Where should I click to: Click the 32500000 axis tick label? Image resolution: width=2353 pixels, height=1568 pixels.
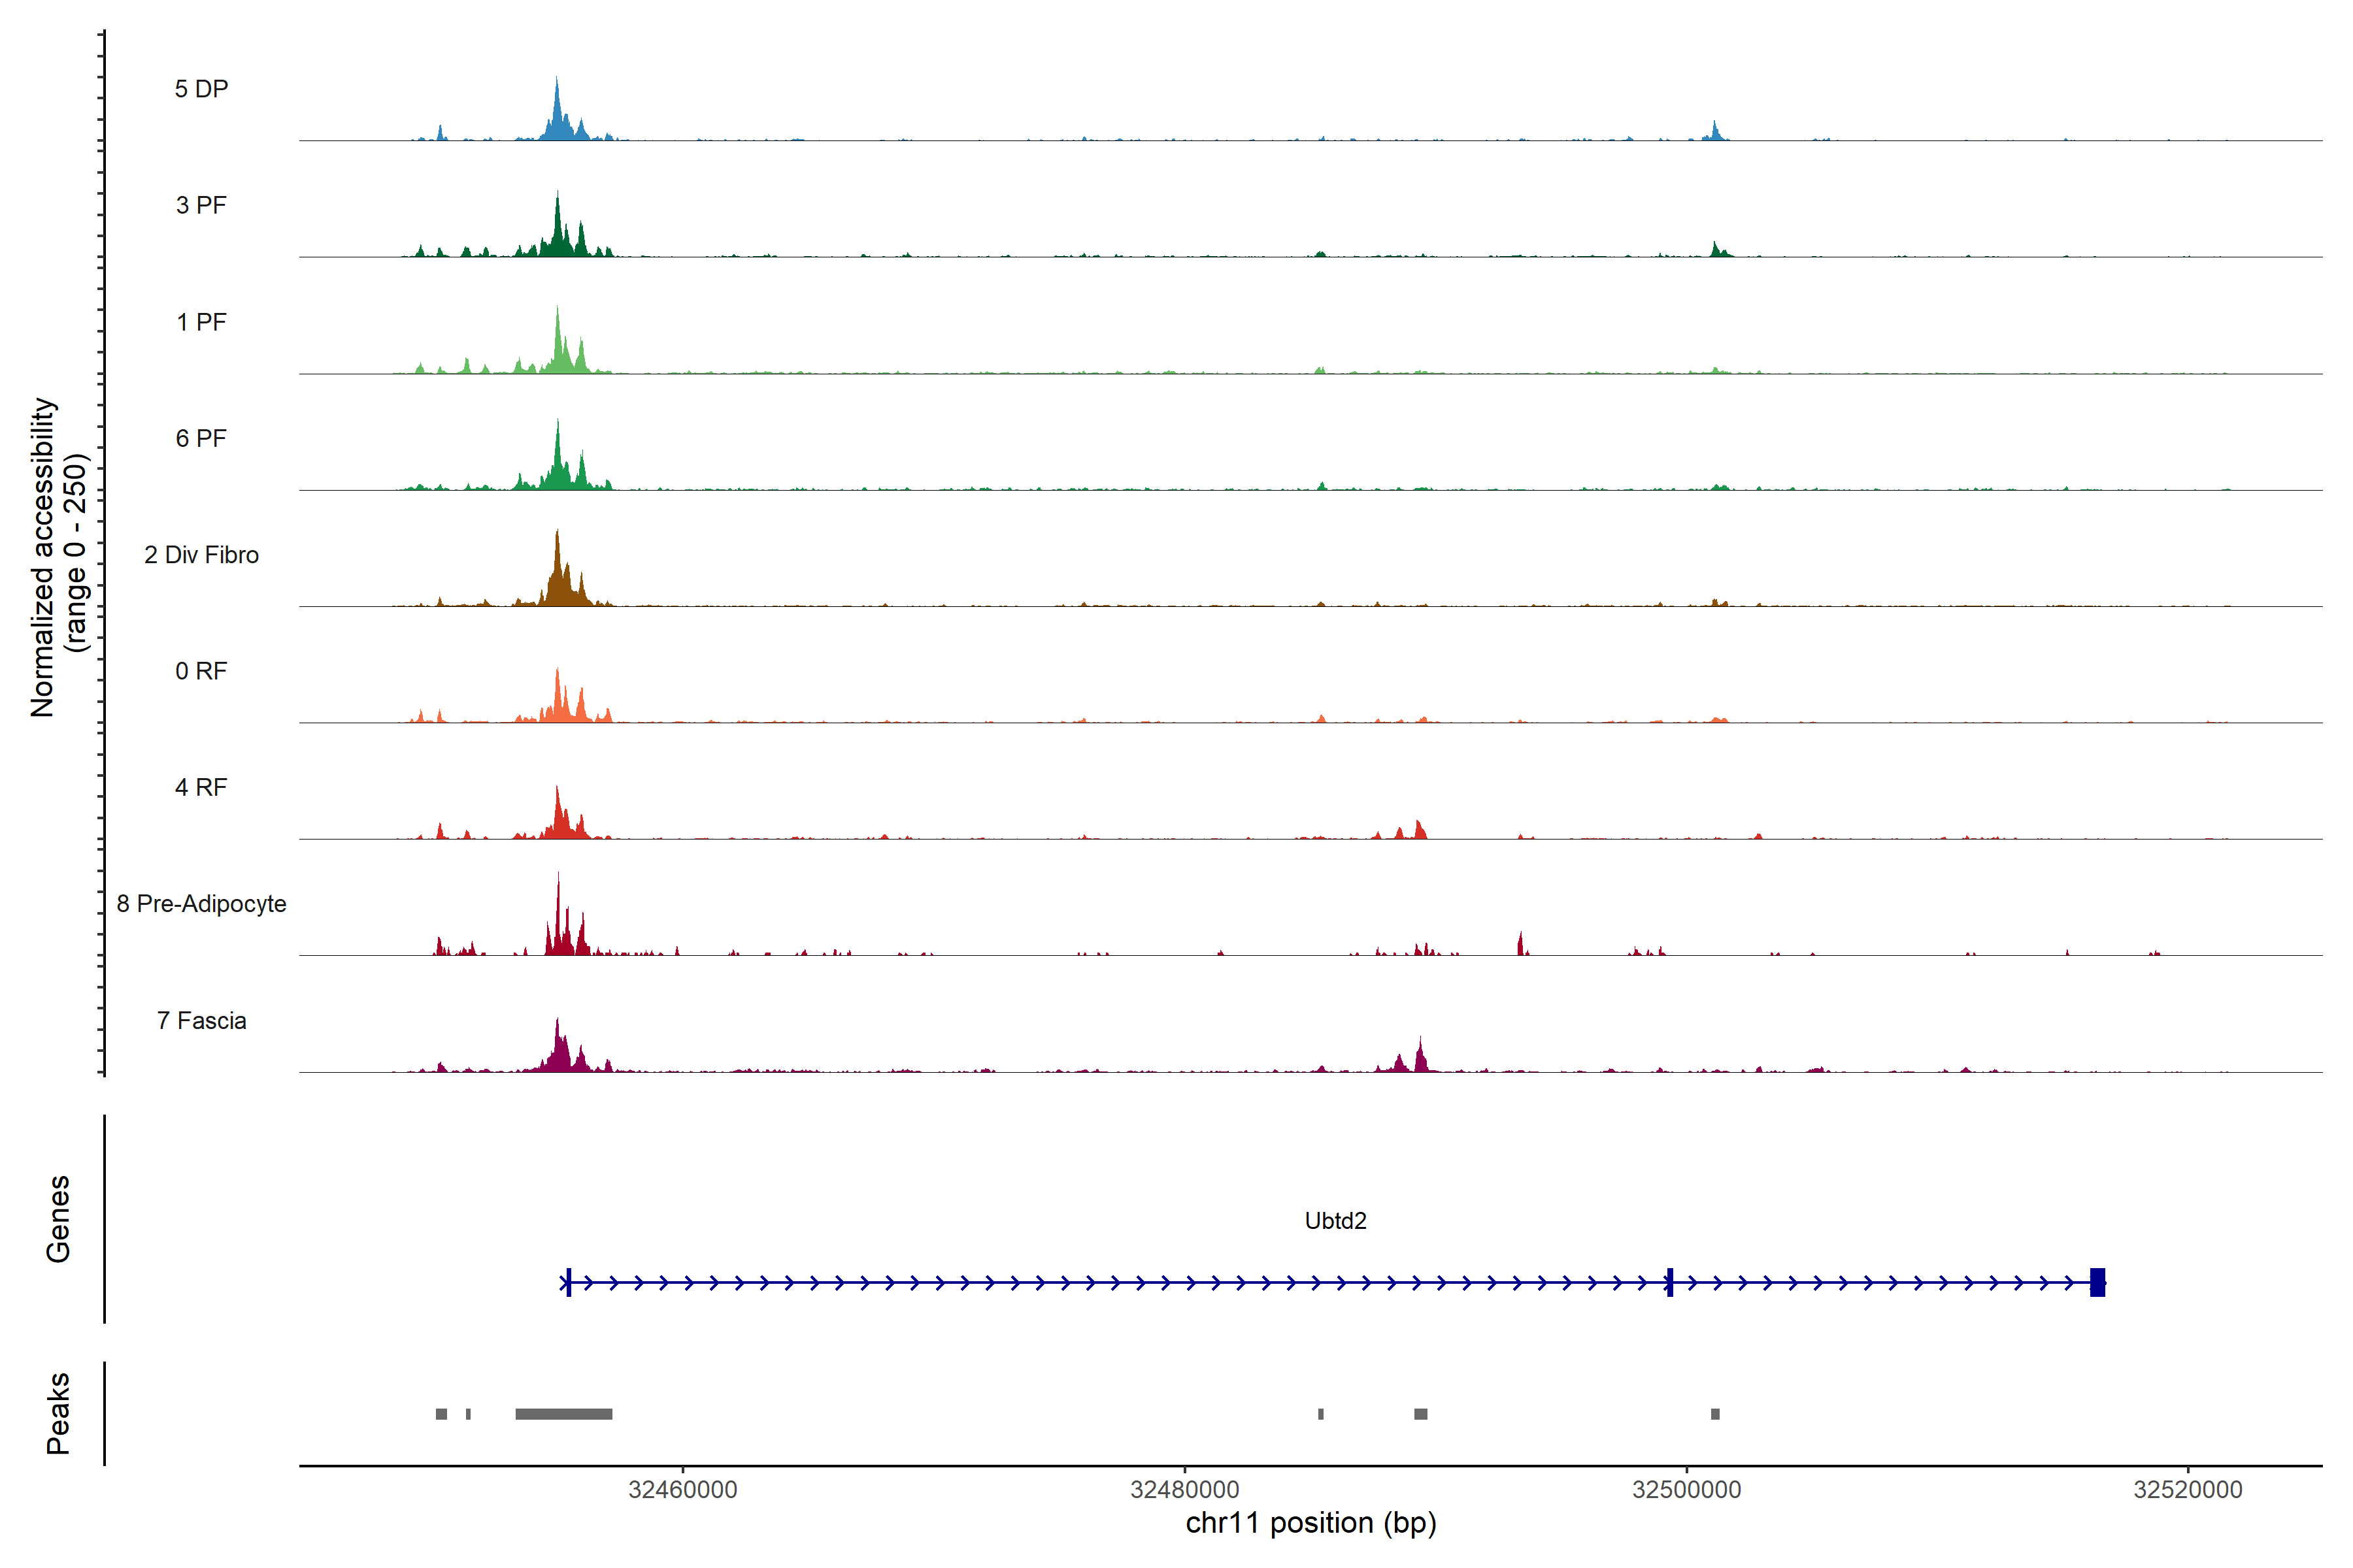click(x=1686, y=1489)
